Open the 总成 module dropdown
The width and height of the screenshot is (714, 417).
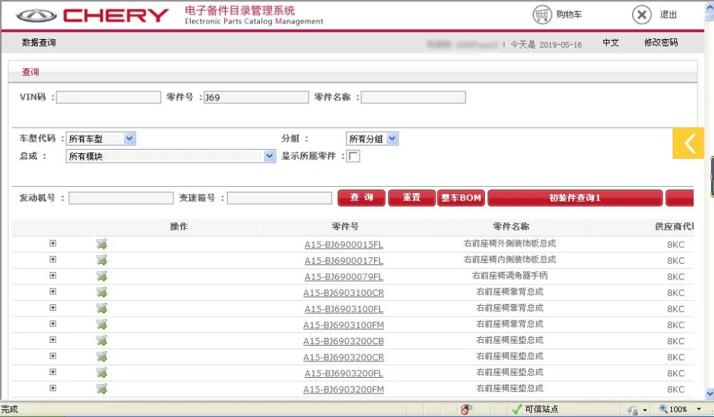[x=171, y=156]
